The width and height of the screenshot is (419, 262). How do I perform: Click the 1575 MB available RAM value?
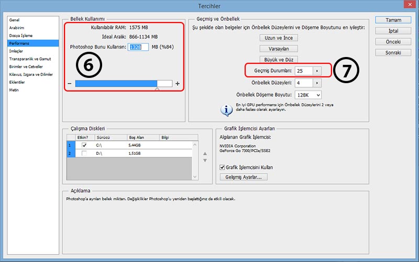tap(138, 28)
